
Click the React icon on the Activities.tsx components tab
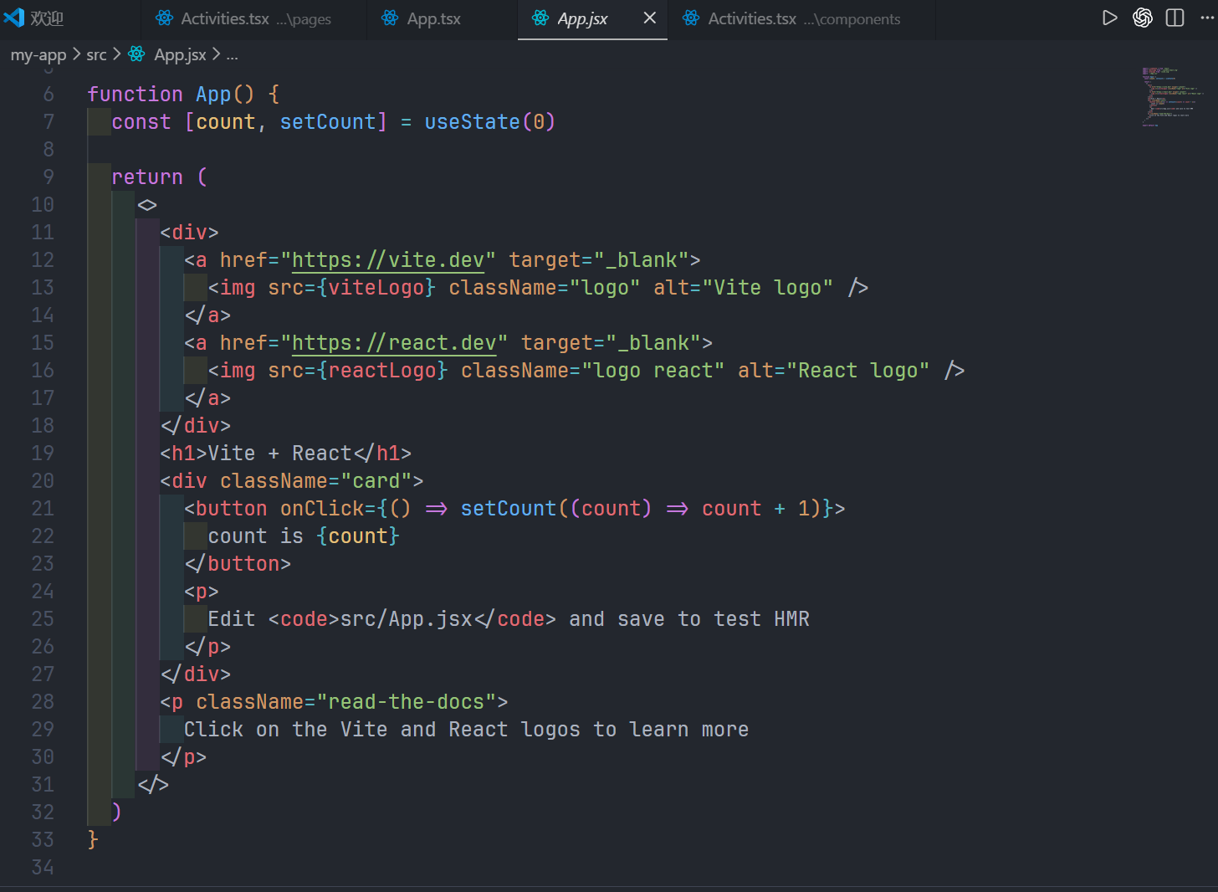[691, 18]
